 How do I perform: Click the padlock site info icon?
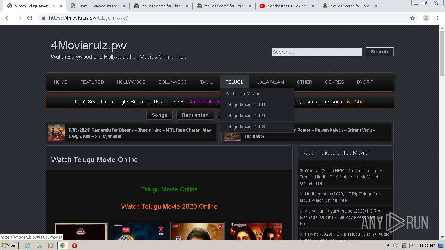pos(44,18)
